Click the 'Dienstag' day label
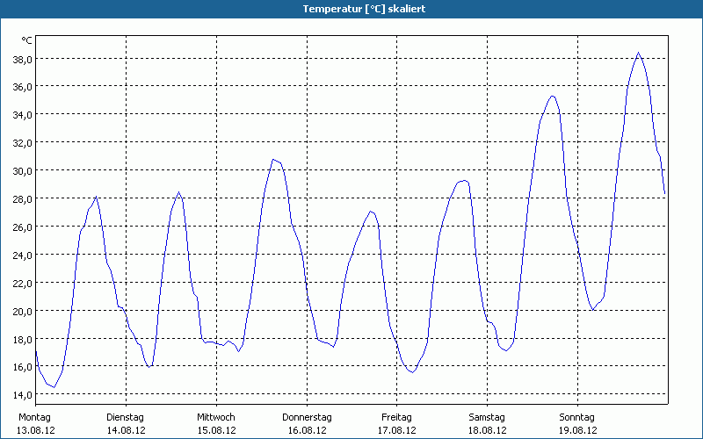Screen dimensions: 703x439 [x=125, y=418]
